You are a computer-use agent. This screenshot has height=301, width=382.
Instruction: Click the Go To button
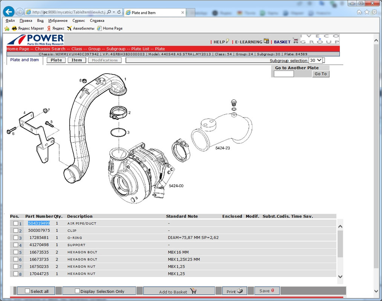(321, 74)
